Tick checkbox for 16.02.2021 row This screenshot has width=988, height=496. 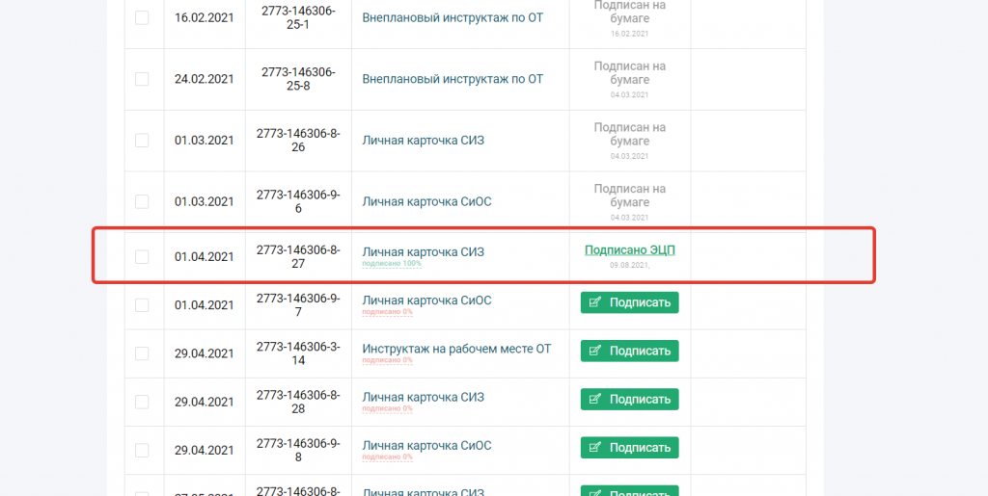coord(142,17)
